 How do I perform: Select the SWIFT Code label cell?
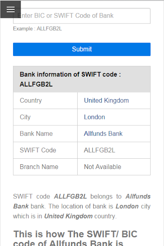click(x=45, y=150)
